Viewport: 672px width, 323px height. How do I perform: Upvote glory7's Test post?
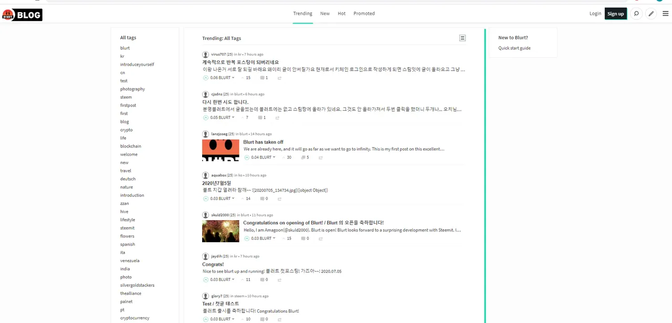click(x=206, y=319)
